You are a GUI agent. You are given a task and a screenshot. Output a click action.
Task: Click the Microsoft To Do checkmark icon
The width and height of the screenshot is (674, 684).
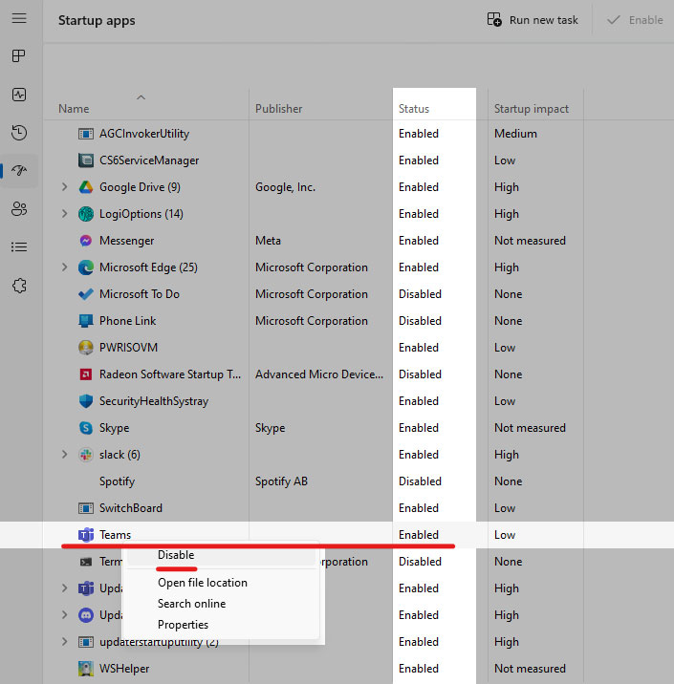tap(85, 294)
